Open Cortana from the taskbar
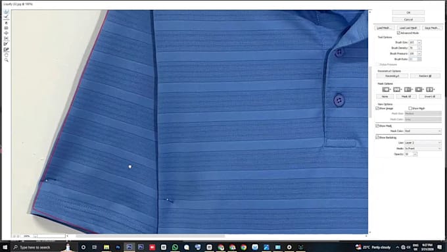 tap(83, 247)
